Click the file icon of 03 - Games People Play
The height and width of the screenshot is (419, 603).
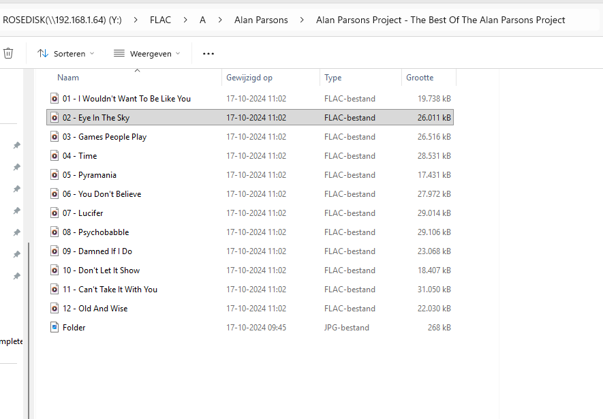click(x=55, y=137)
